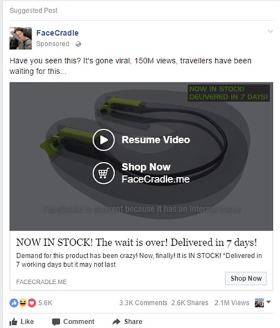Open the 2.6K Shares link
280x328 pixels.
190,302
